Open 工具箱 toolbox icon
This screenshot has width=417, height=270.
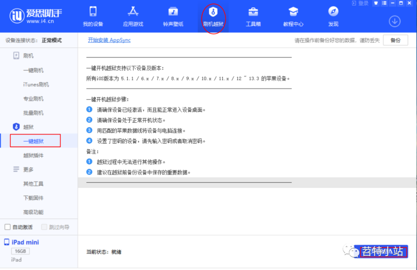[253, 17]
